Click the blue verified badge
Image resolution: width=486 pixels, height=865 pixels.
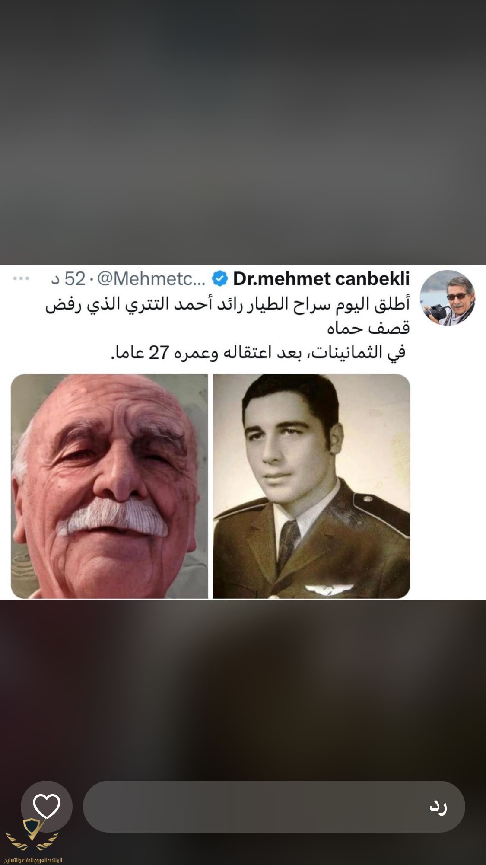tap(220, 279)
